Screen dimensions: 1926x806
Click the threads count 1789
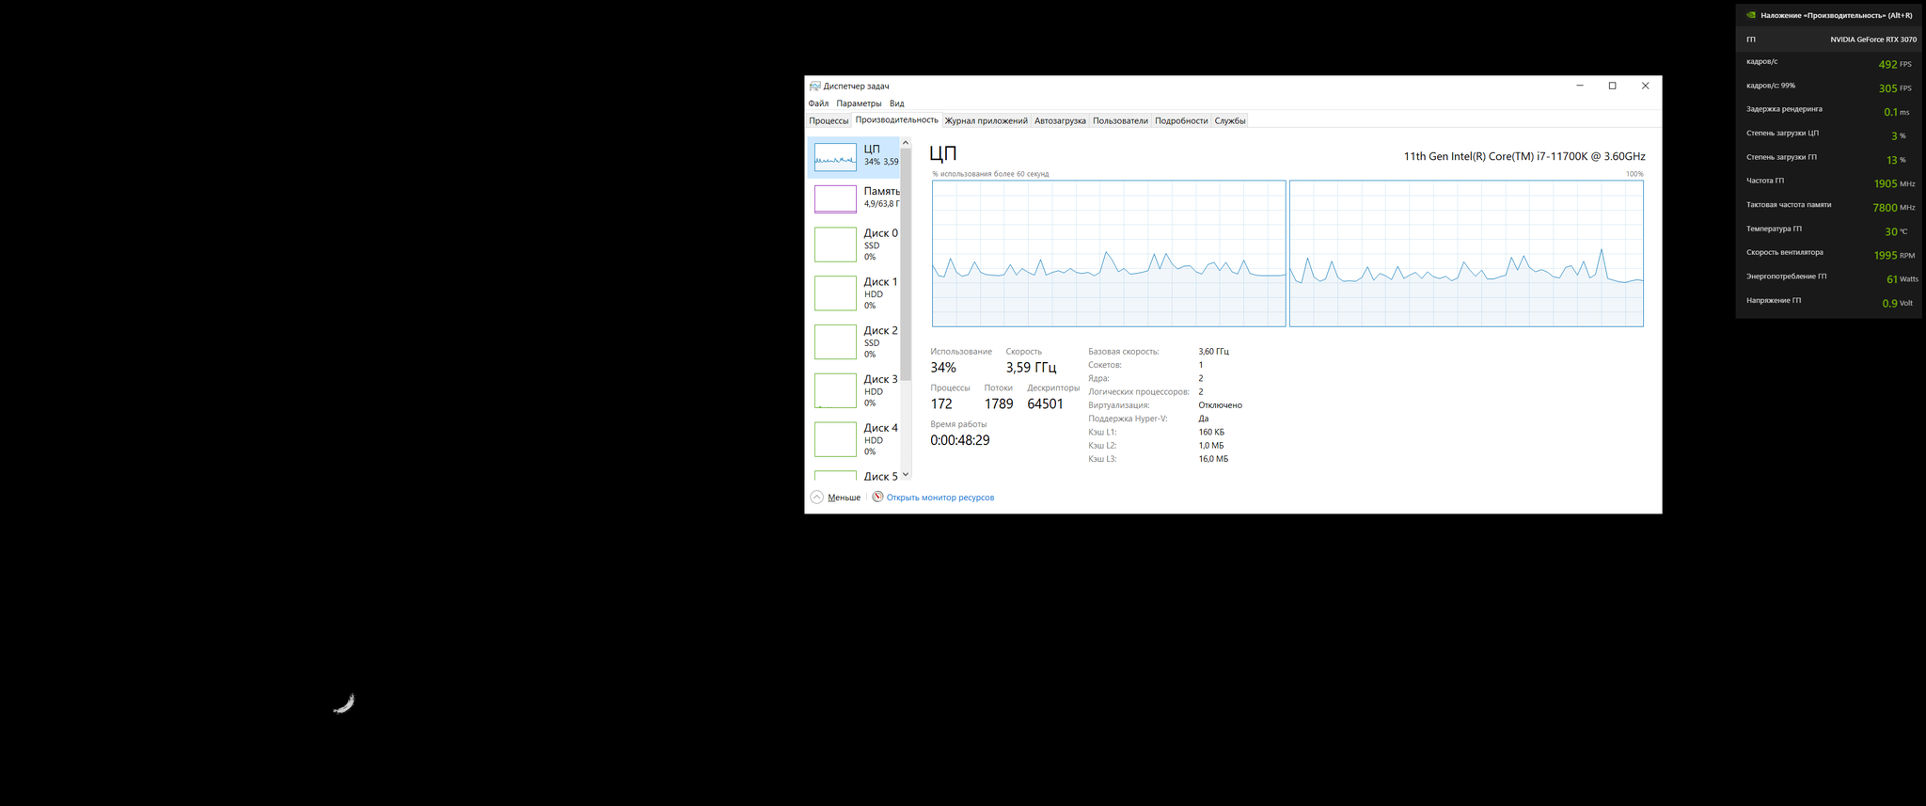click(x=999, y=403)
